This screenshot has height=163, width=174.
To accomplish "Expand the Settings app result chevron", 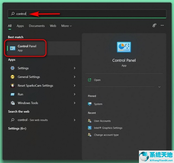I will [x=74, y=68].
